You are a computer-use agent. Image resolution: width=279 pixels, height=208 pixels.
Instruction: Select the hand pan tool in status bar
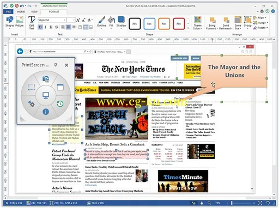[x=202, y=203]
